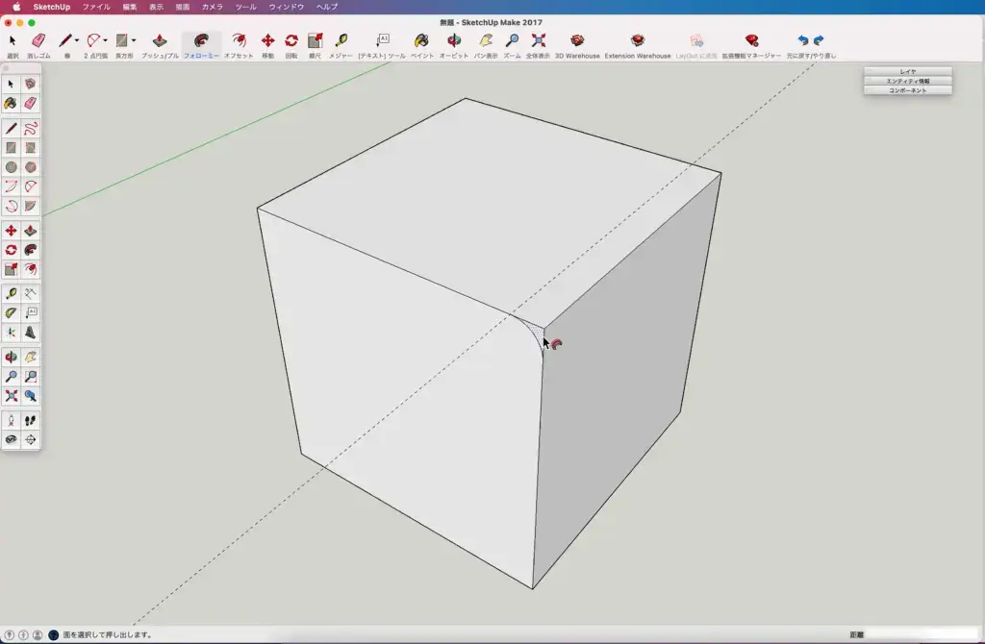Expand the レイヤ panel
This screenshot has width=985, height=644.
coord(908,71)
